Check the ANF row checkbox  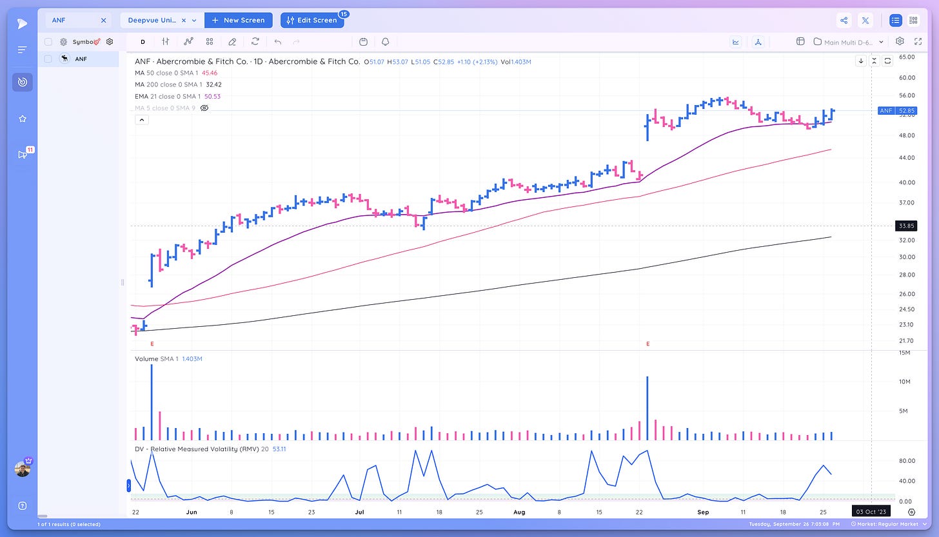48,59
